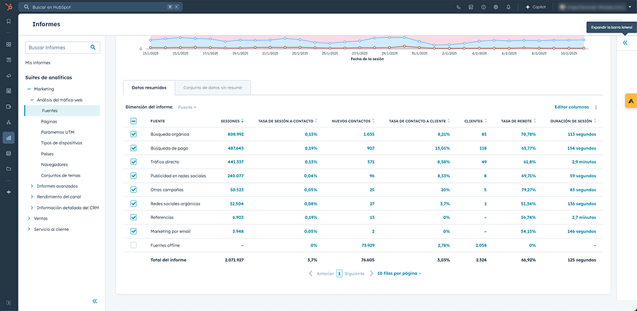Open the 10 filas por página dropdown
Image resolution: width=637 pixels, height=311 pixels.
coord(398,273)
